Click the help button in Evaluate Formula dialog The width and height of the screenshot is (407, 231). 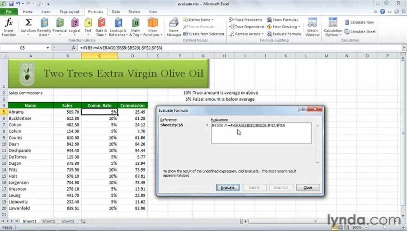click(x=302, y=109)
